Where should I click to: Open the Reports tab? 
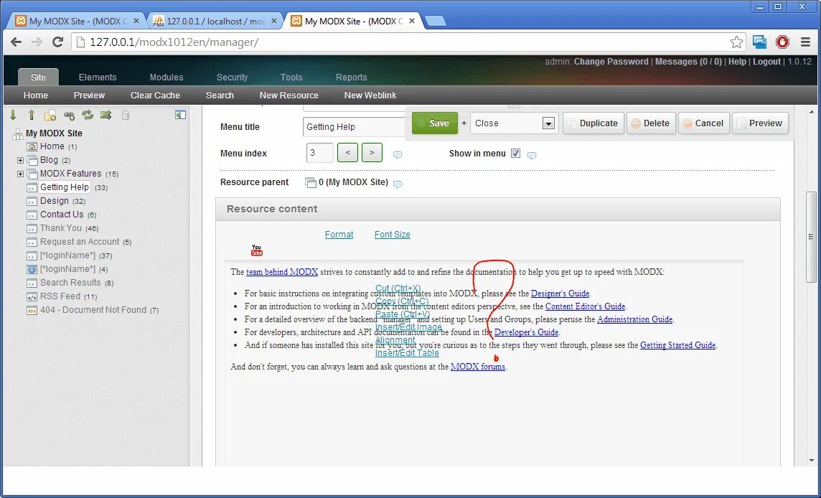pyautogui.click(x=352, y=77)
